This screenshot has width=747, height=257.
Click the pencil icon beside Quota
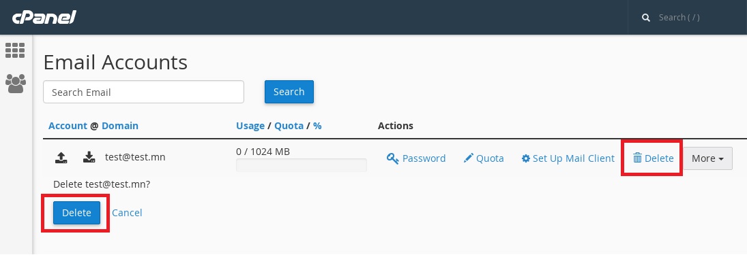[x=468, y=158]
